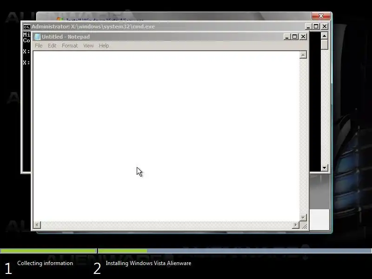372x279 pixels.
Task: Click the Collecting information progress bar
Action: tap(48, 251)
